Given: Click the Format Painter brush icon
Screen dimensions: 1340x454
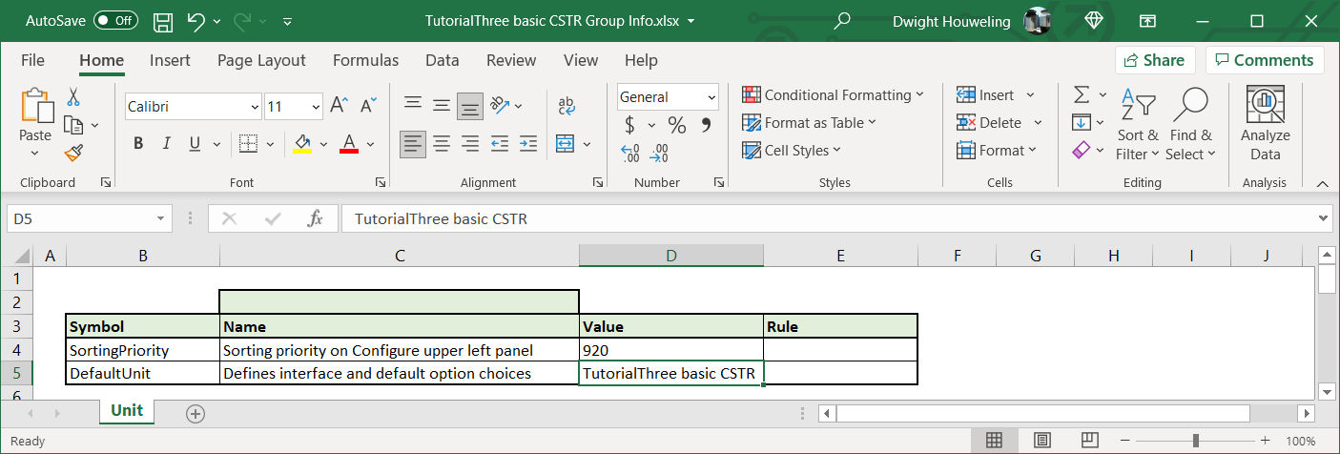Looking at the screenshot, I should point(73,153).
